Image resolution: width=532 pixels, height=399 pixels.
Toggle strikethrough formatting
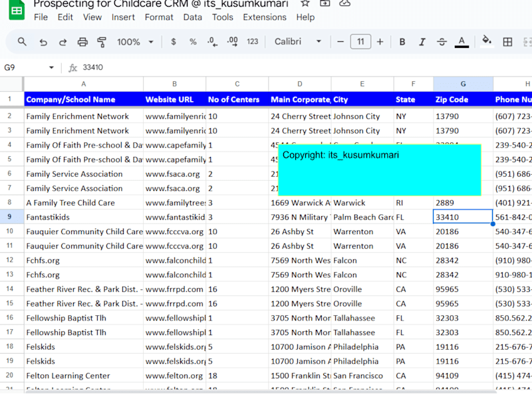click(442, 42)
